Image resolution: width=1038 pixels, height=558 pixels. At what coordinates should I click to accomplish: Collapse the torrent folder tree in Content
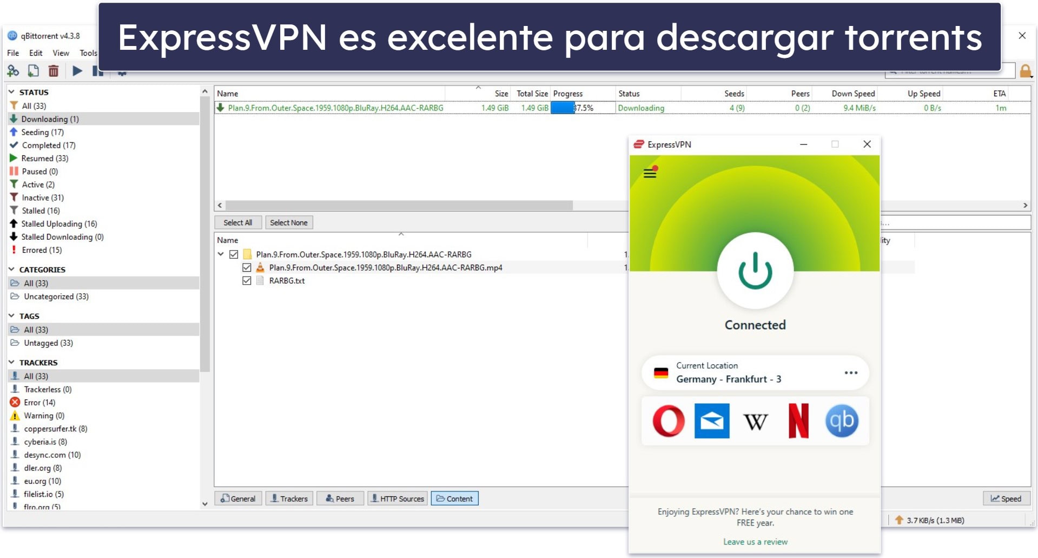coord(221,254)
